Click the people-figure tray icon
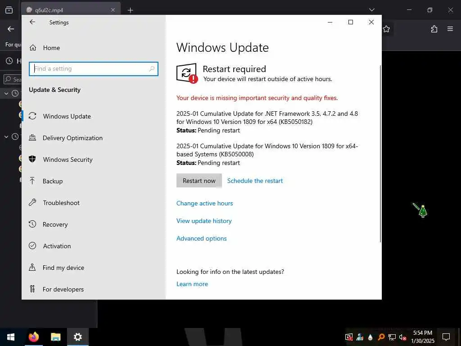Image resolution: width=461 pixels, height=346 pixels. coord(360,337)
